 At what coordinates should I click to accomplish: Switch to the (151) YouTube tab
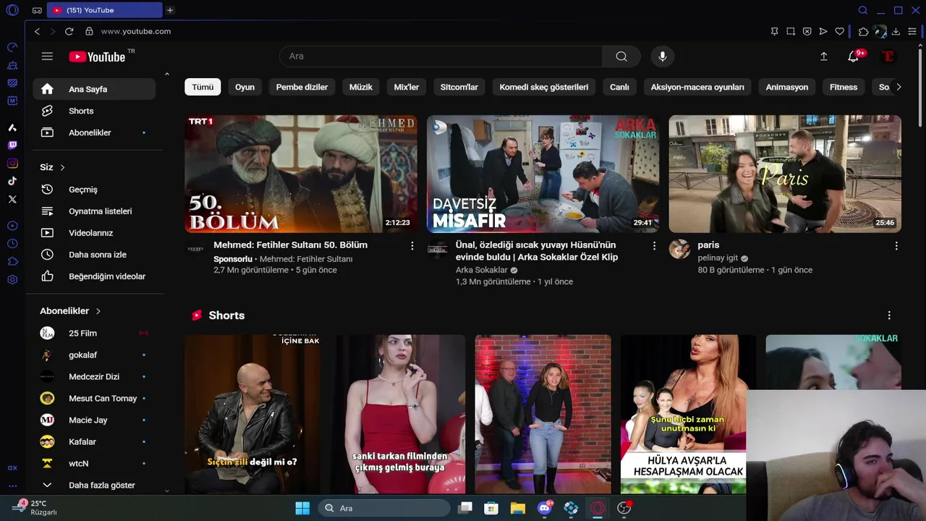[x=105, y=10]
